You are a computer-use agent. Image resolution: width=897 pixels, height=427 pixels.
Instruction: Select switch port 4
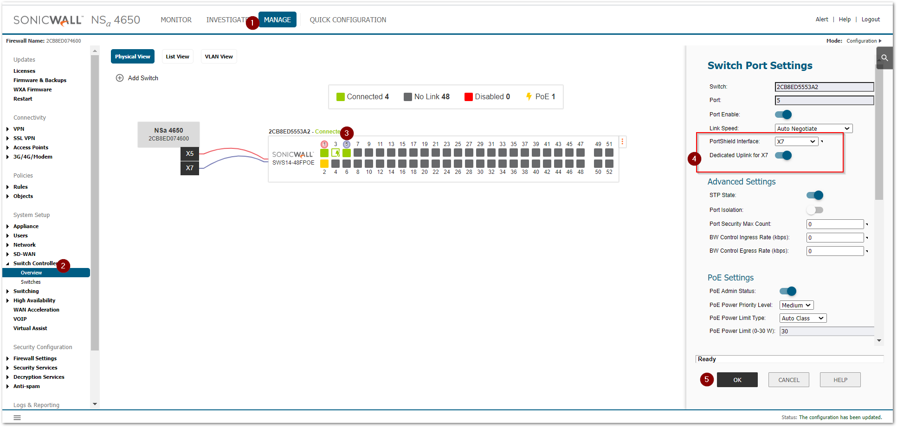pyautogui.click(x=336, y=164)
